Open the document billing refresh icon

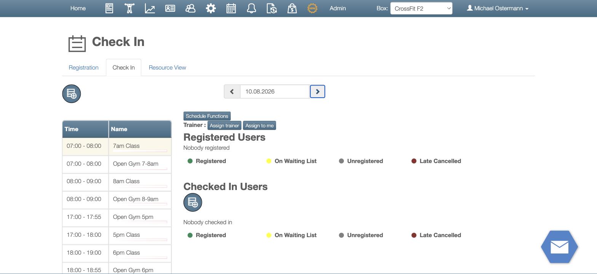coord(272,8)
